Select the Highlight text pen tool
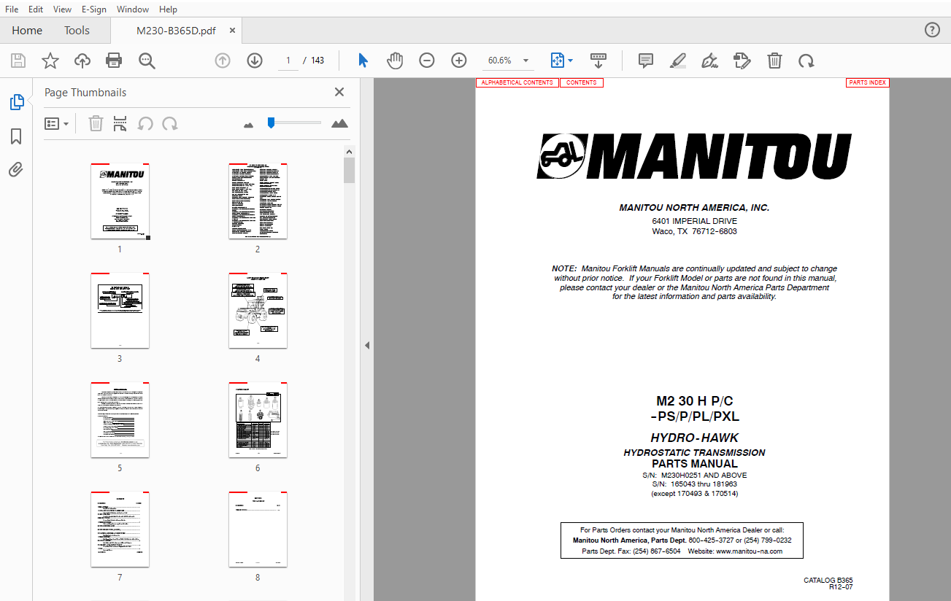Screen dimensions: 951x601 coord(678,61)
